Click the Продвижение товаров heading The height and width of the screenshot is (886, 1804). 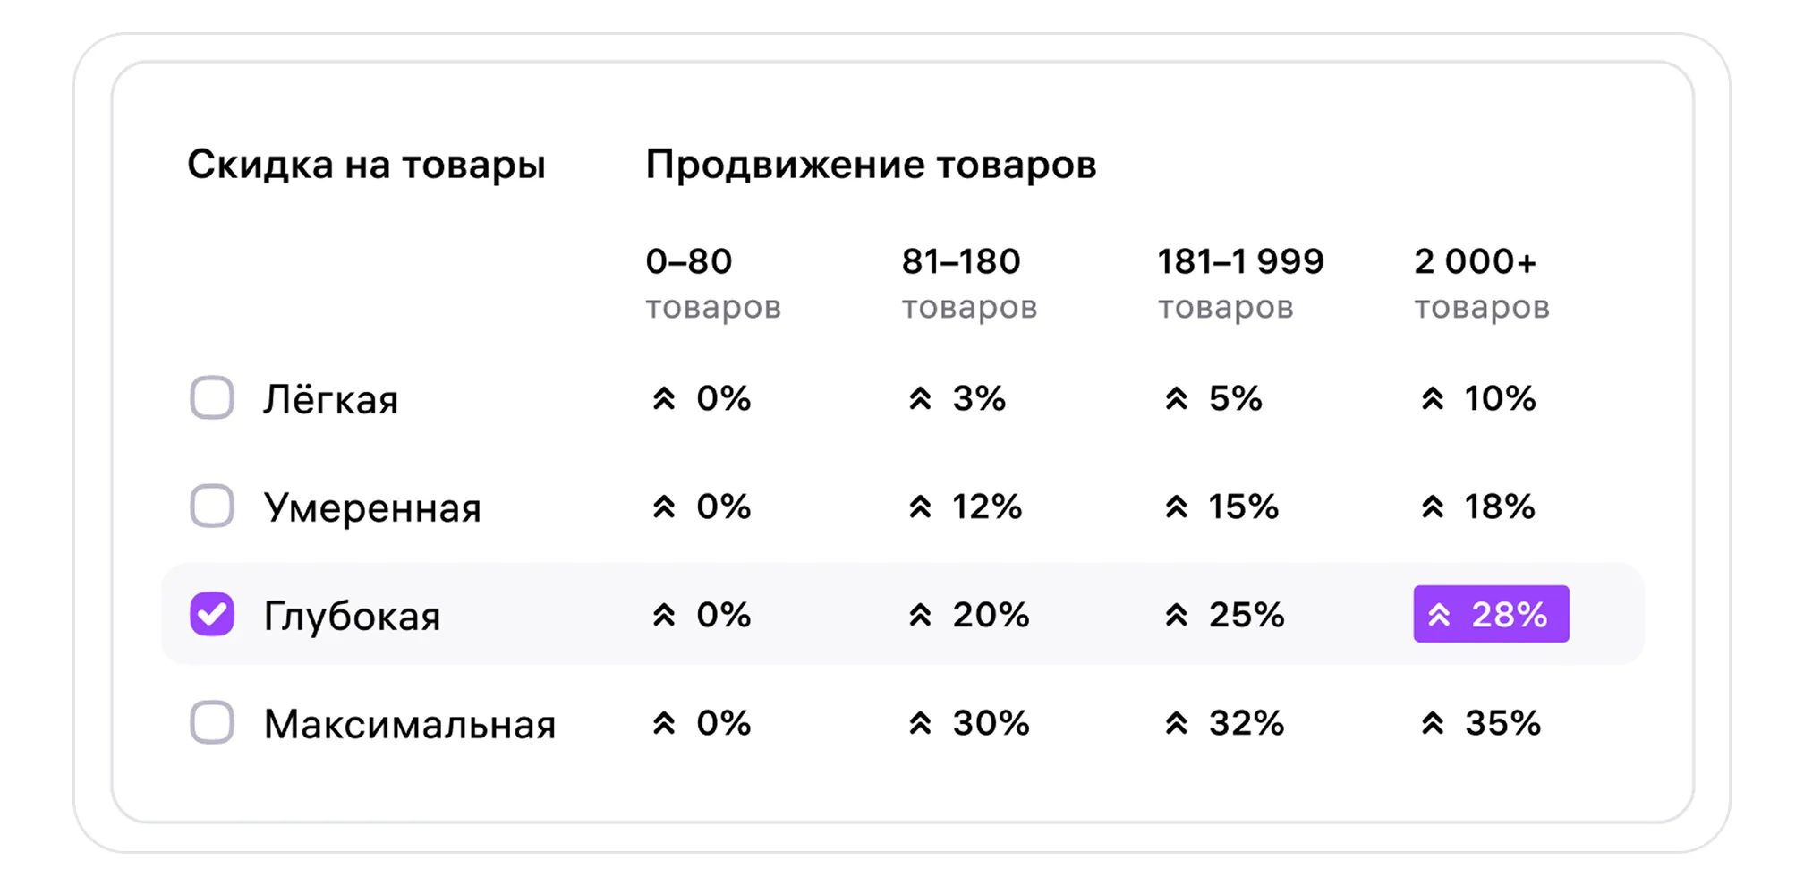click(x=870, y=165)
